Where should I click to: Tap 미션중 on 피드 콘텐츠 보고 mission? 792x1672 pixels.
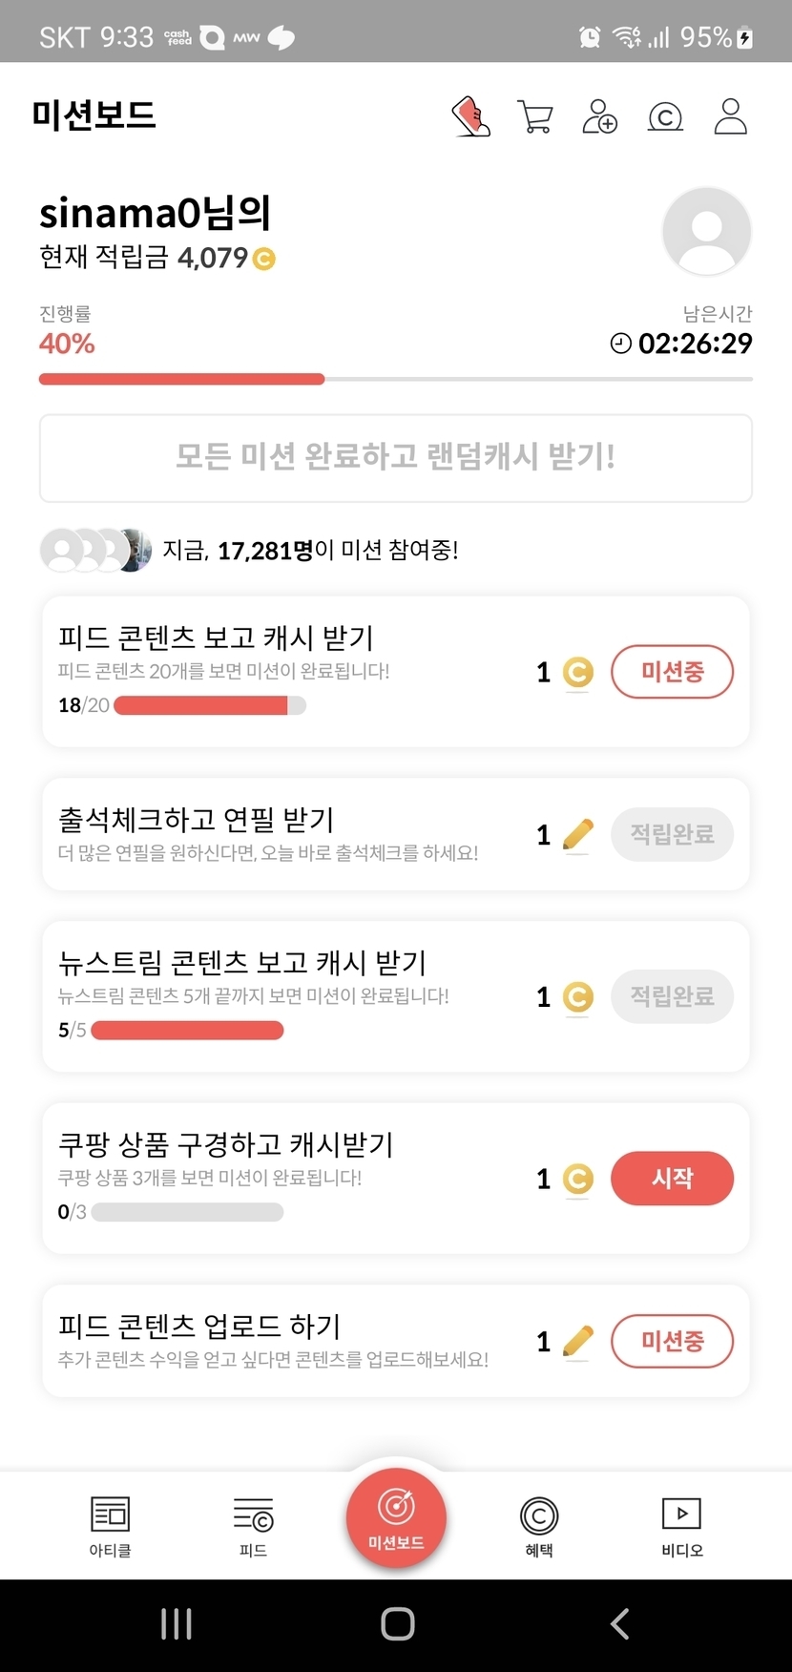coord(672,672)
